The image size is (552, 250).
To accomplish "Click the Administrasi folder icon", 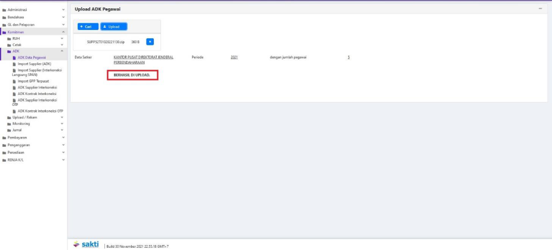I will 4,10.
